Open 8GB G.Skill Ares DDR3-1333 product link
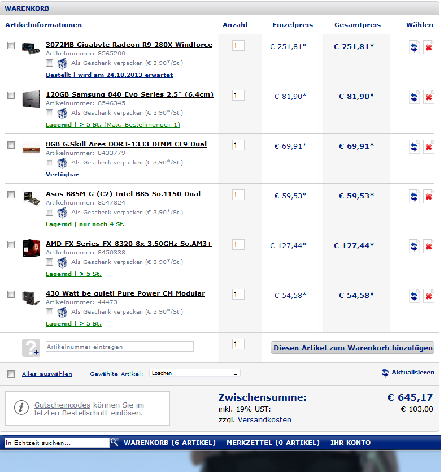 (x=127, y=144)
